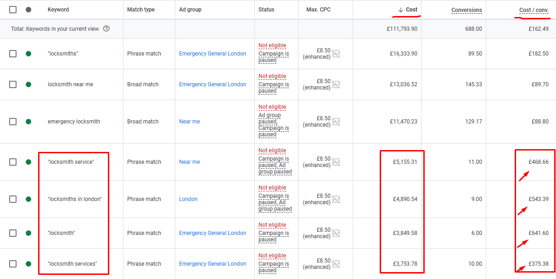Check the box for "locksmith service" row
This screenshot has width=556, height=279.
13,162
